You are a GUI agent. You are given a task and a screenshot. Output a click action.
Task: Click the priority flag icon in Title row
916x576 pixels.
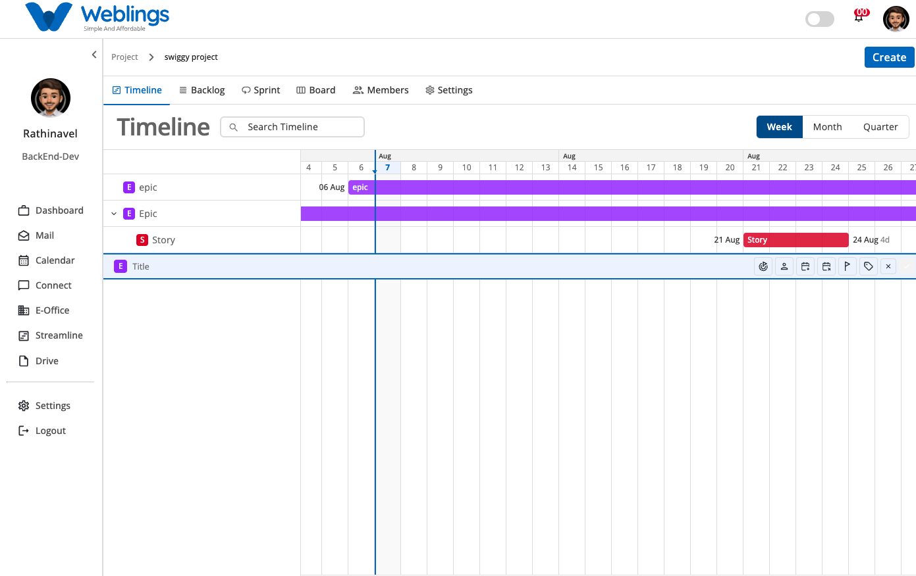[848, 266]
